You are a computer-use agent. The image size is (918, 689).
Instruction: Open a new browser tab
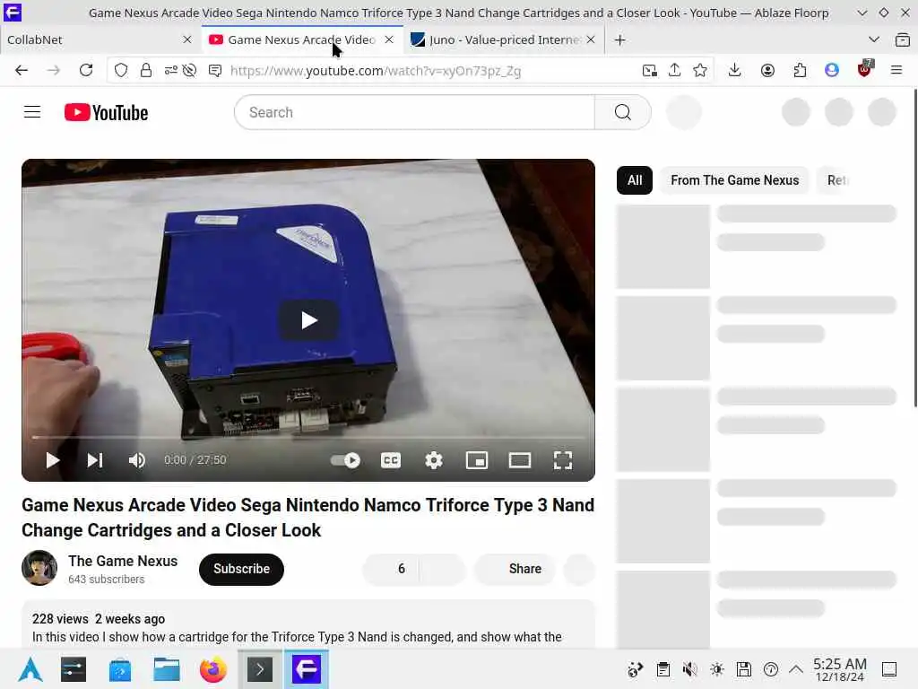point(620,39)
